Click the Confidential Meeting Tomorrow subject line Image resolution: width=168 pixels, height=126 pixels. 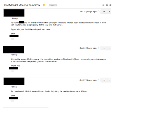tap(22, 5)
